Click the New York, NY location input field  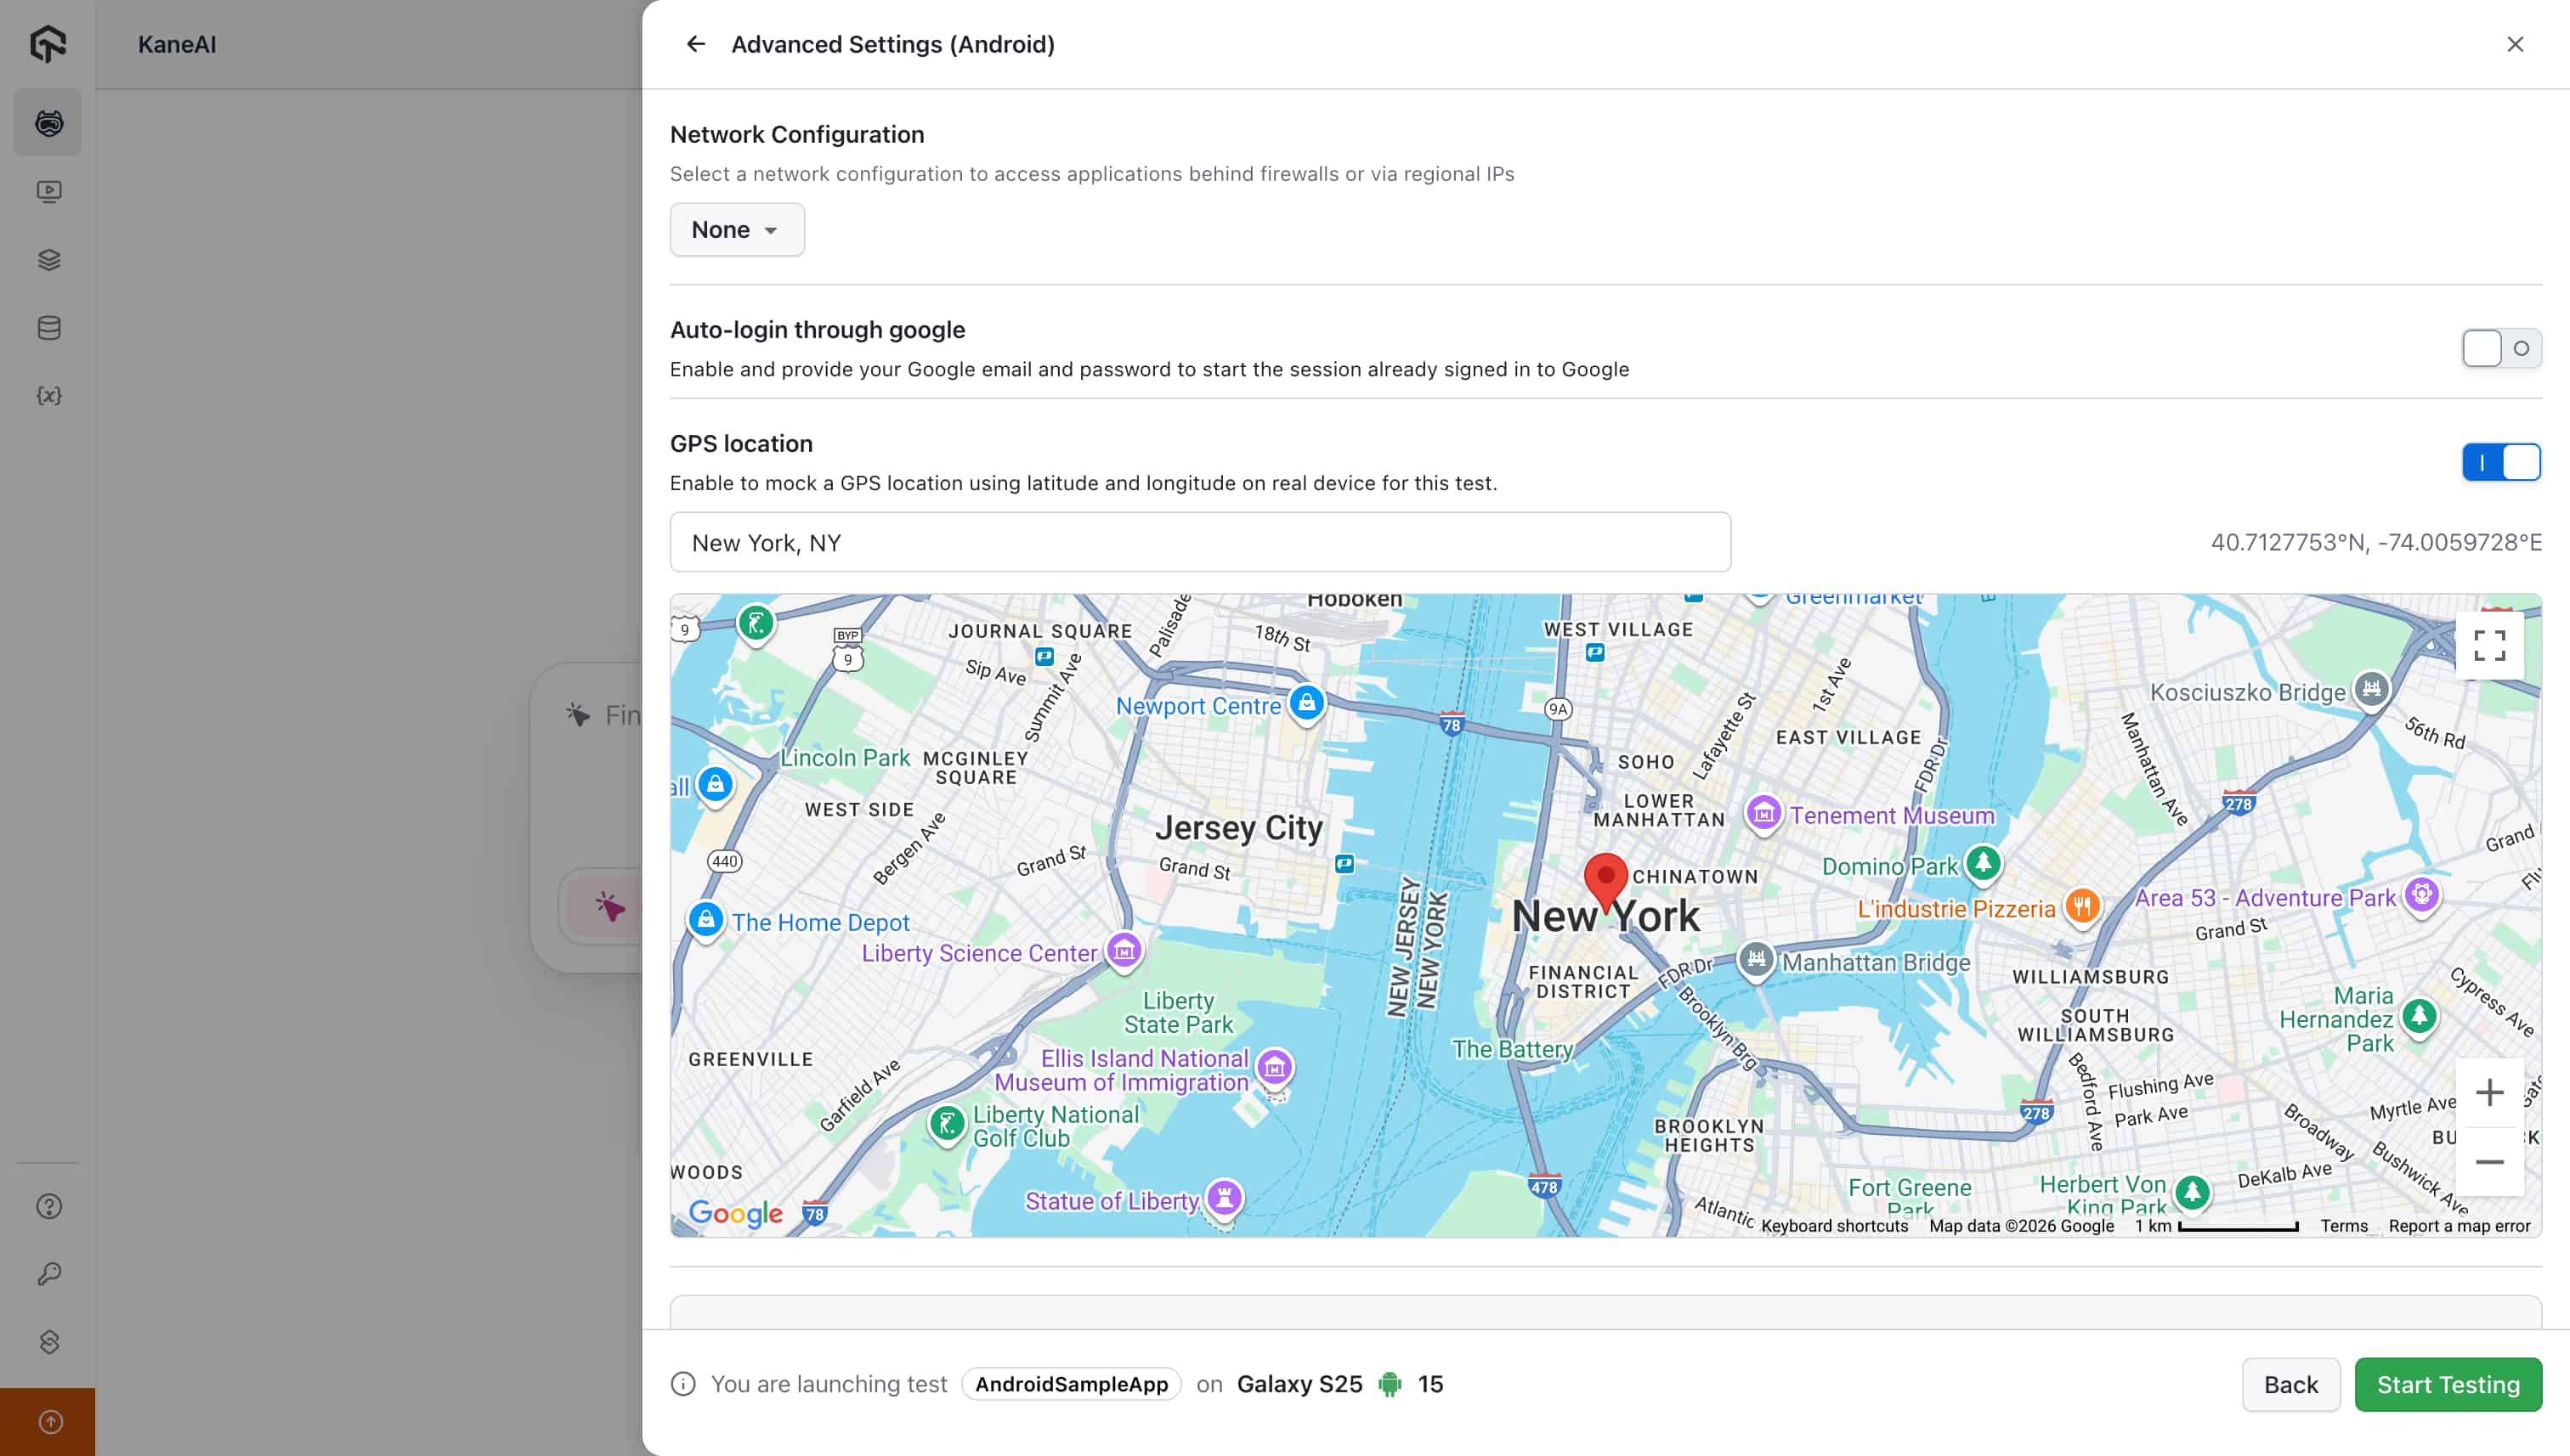(x=1198, y=542)
